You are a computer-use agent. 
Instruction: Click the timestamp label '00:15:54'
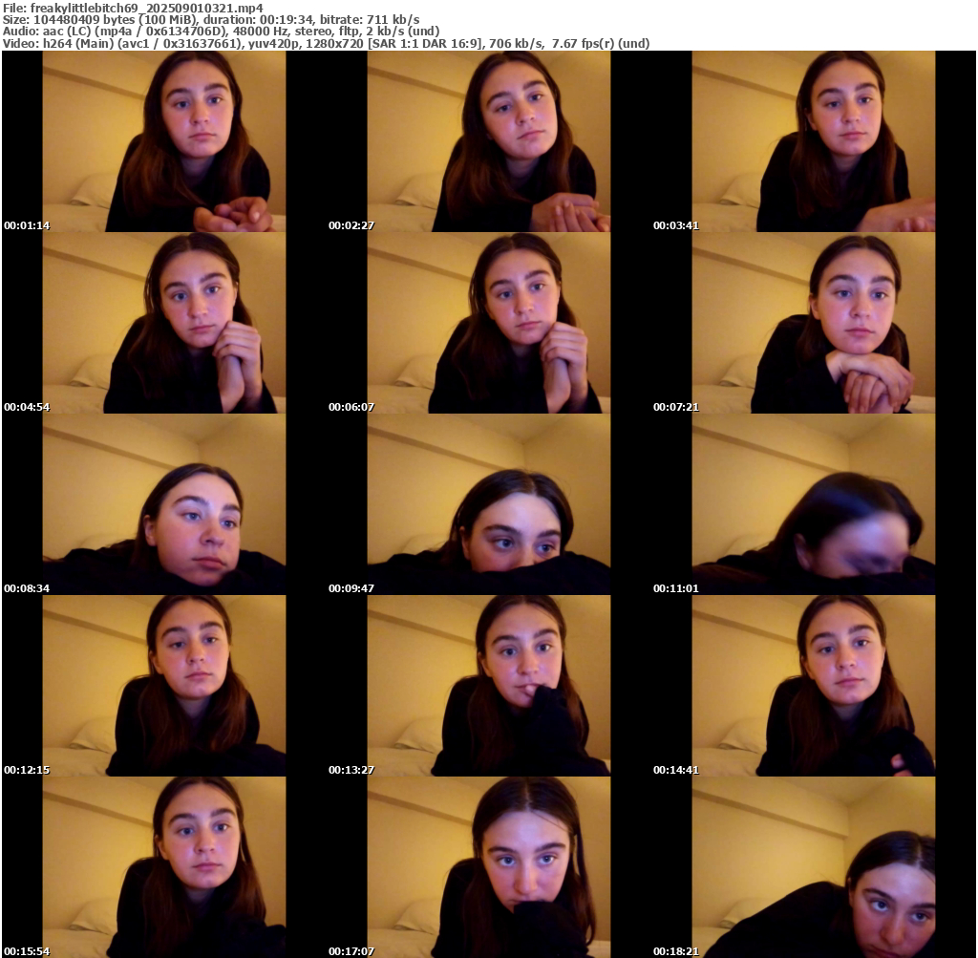click(27, 951)
